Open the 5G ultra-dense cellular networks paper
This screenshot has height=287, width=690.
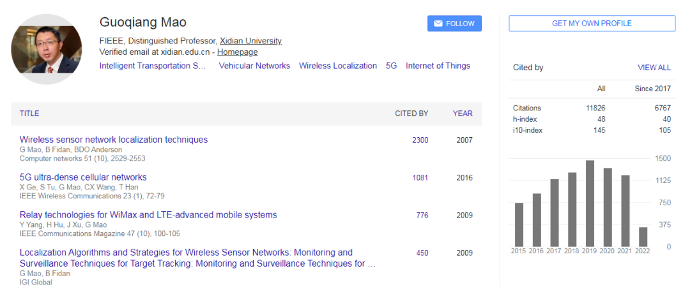[83, 177]
